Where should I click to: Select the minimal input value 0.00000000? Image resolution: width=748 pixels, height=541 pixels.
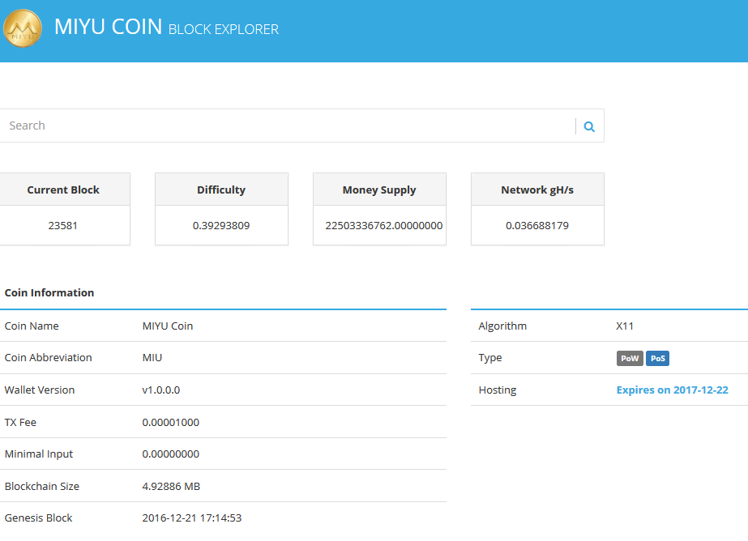170,454
